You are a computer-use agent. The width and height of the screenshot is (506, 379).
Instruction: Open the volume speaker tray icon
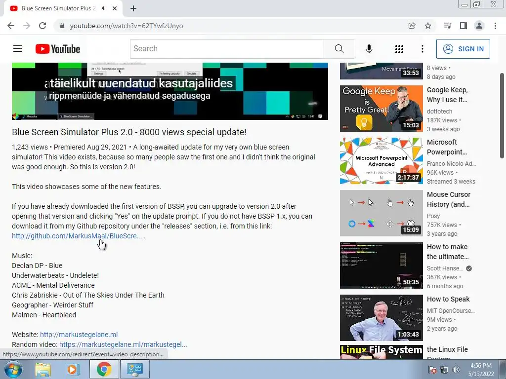tap(456, 370)
